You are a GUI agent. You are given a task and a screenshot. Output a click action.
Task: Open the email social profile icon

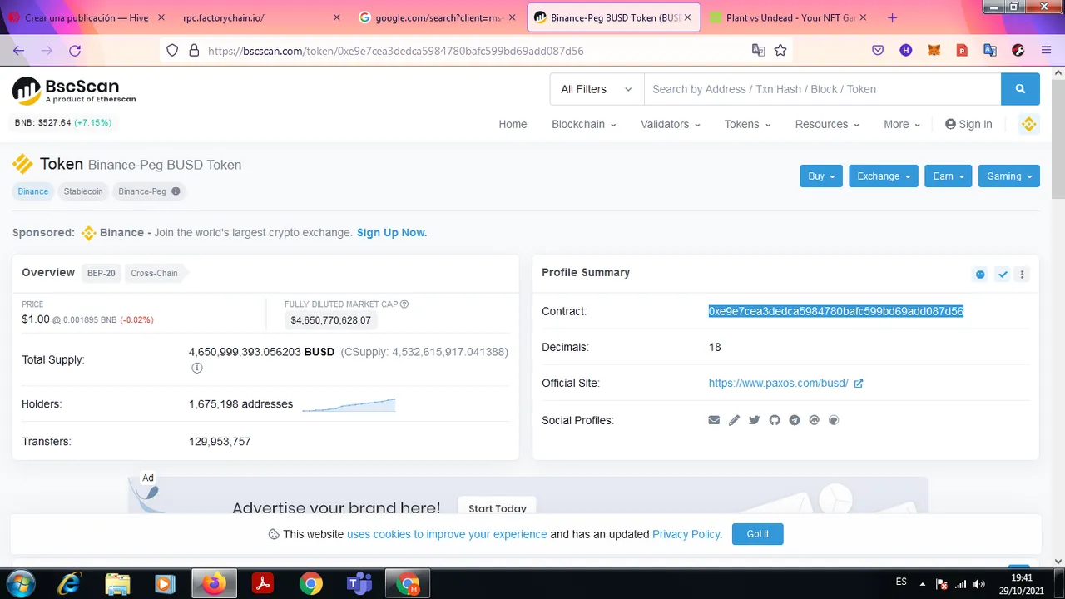coord(714,420)
